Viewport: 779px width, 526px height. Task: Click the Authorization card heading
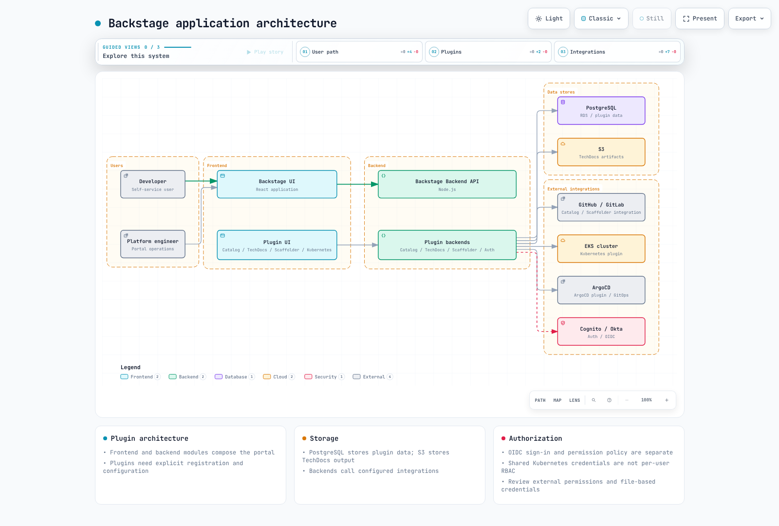point(536,438)
